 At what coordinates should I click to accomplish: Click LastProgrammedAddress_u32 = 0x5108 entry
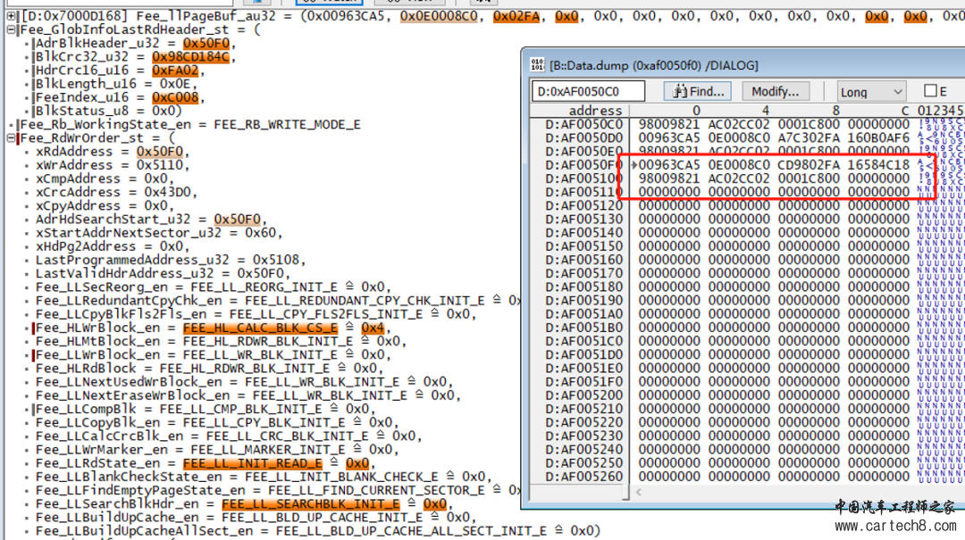pos(170,260)
